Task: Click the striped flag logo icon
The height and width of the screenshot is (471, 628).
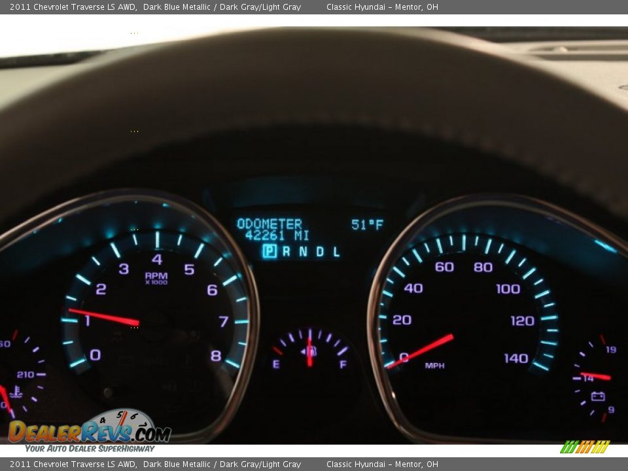Action: (x=585, y=447)
